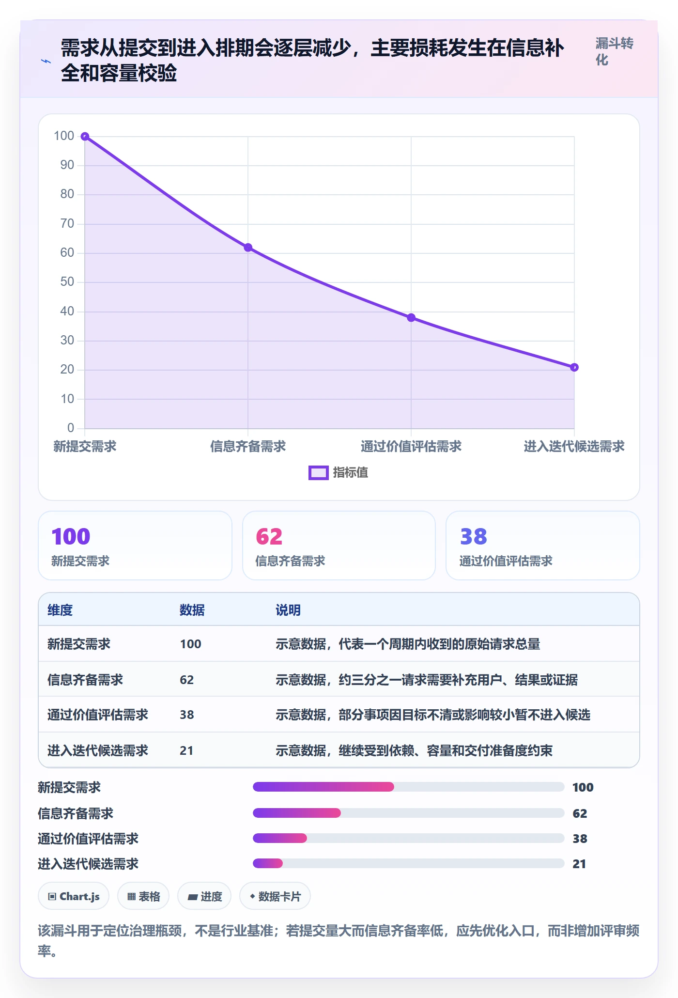Click table value 38
Viewport: 678px width, 998px height.
[x=187, y=715]
